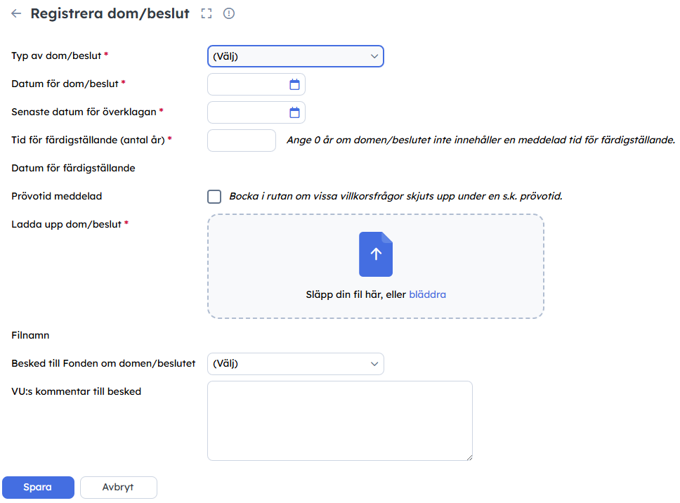Click chevron arrow in Typ av dom/beslut
Image resolution: width=680 pixels, height=503 pixels.
(374, 56)
